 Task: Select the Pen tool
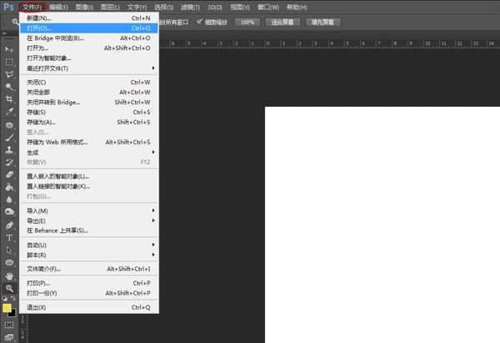click(x=9, y=225)
